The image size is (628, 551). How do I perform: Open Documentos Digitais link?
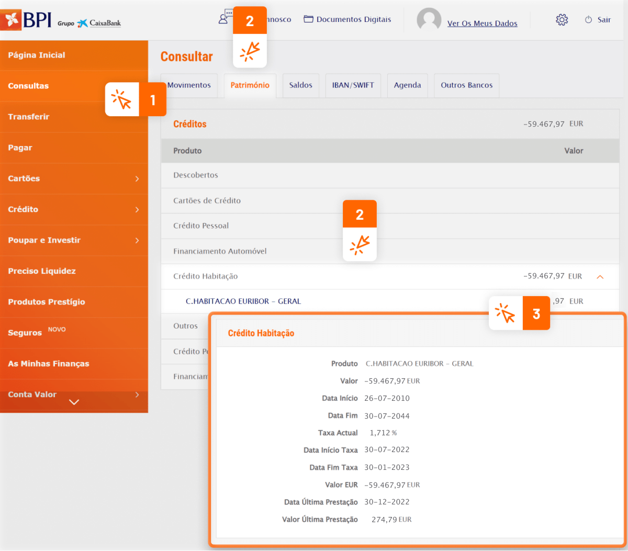[x=354, y=19]
